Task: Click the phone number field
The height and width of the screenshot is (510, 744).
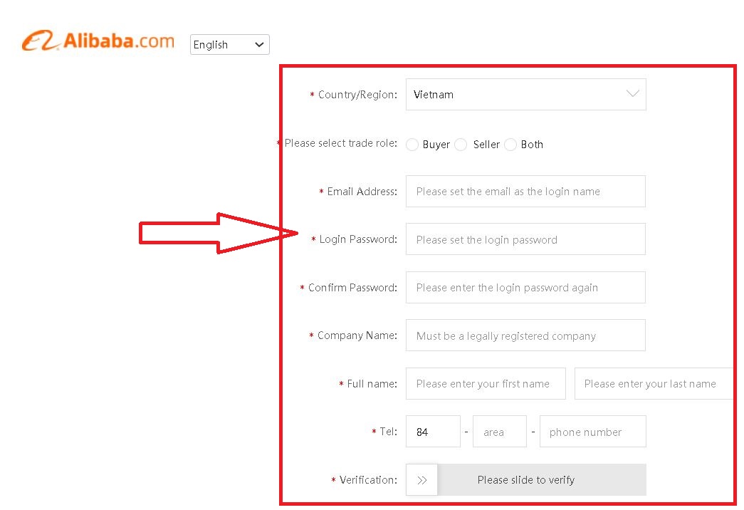Action: click(592, 432)
